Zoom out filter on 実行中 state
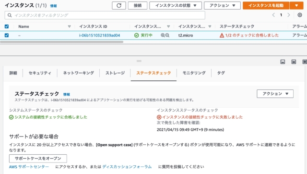 coord(167,35)
